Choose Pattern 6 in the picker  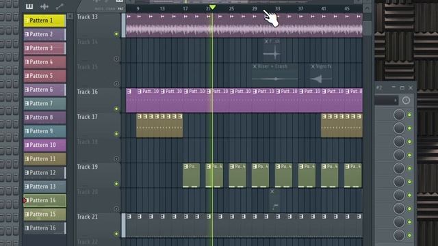[44, 90]
